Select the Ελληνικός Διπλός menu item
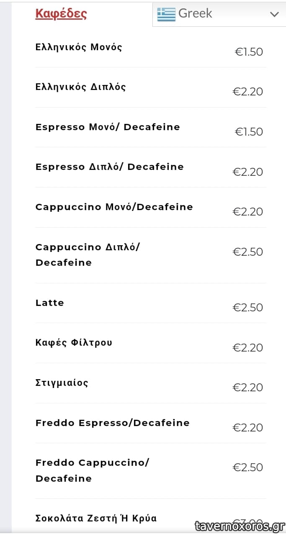The image size is (286, 534). point(81,87)
